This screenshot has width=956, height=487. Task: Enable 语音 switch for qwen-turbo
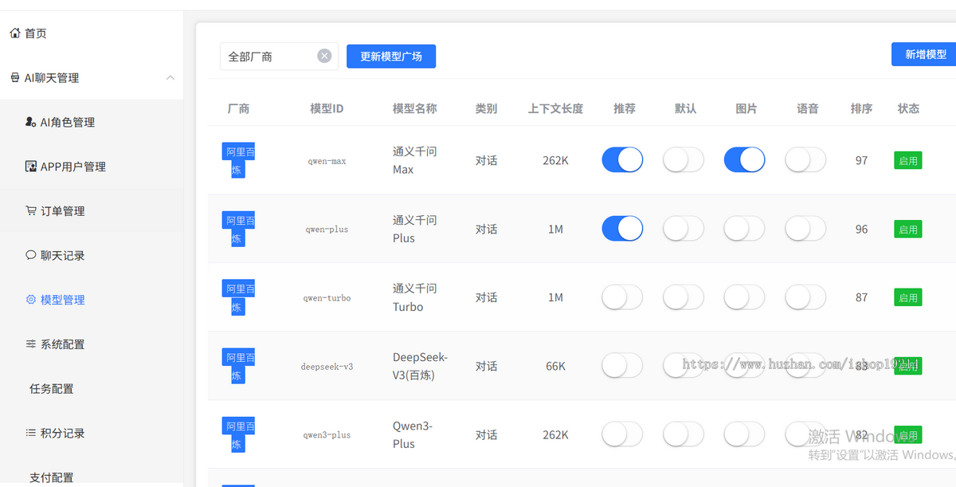(x=805, y=297)
